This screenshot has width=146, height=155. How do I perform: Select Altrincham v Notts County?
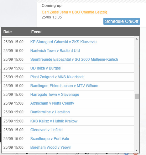coord(52,103)
